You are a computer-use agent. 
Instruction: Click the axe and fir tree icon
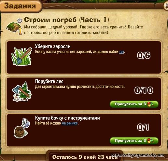(22, 92)
